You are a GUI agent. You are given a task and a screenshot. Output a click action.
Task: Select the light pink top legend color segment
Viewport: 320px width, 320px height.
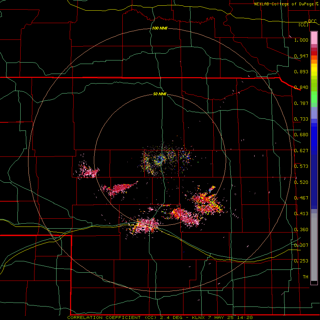[x=314, y=38]
